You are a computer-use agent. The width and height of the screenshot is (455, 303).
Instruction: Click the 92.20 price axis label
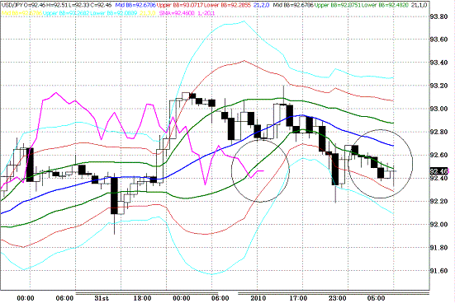tap(438, 202)
